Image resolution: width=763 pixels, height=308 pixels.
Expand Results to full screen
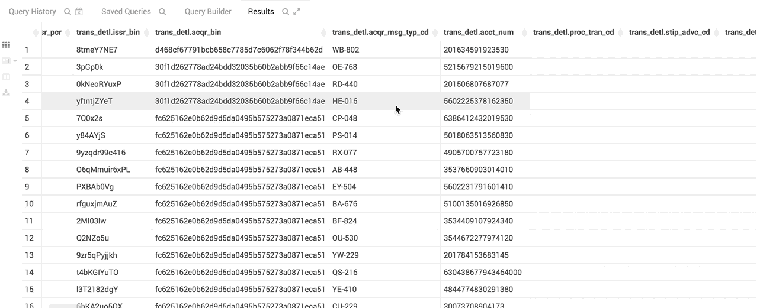297,12
